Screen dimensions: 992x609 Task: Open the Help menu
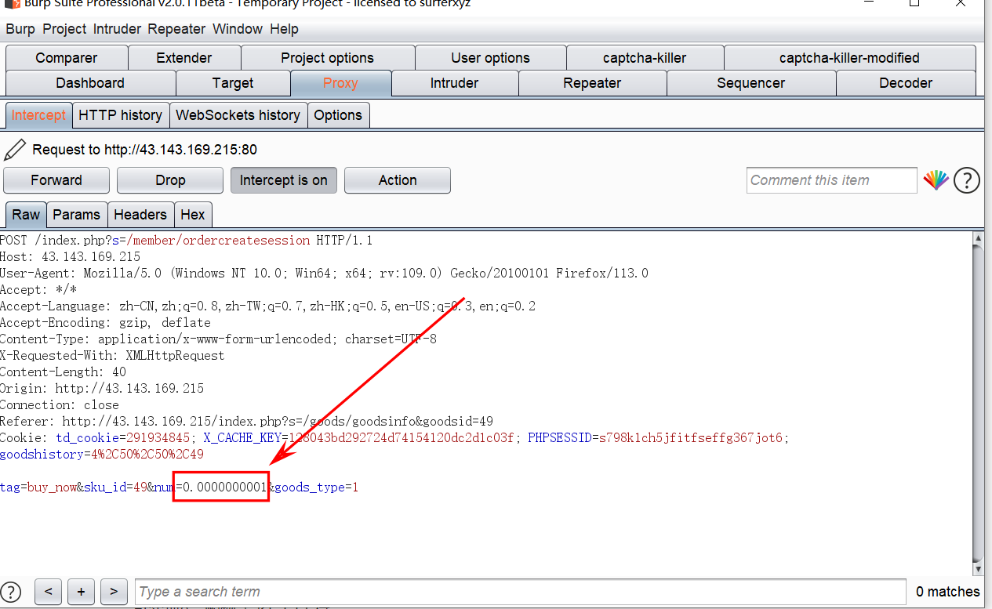point(284,29)
